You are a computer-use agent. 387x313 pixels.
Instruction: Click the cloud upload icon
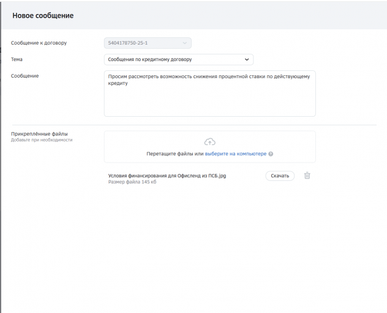pos(210,142)
